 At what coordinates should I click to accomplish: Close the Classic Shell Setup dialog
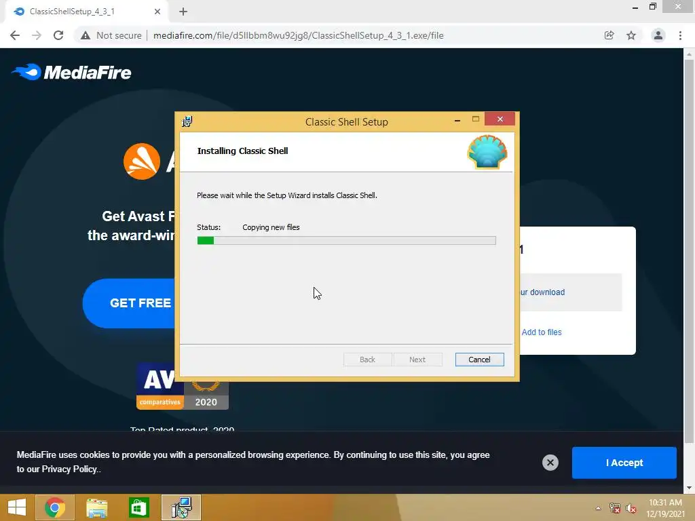pyautogui.click(x=500, y=119)
